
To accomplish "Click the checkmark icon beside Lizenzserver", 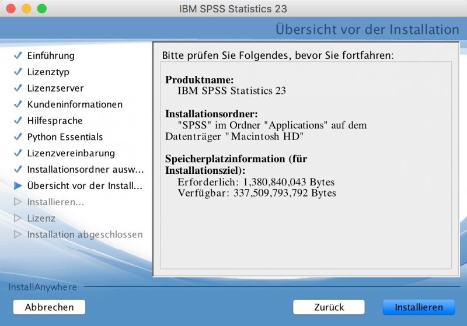I will pyautogui.click(x=18, y=88).
